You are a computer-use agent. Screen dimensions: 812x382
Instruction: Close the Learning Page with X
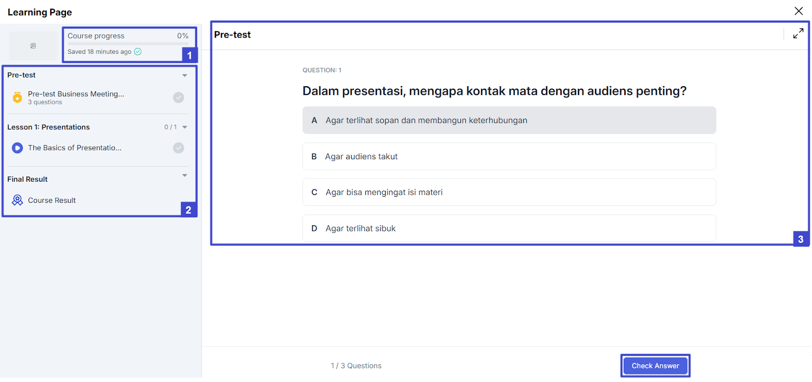coord(798,11)
